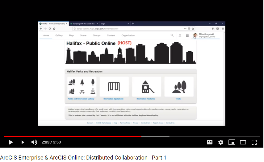This screenshot has height=162, width=264.
Task: Open Trails trees thumbnail
Action: pyautogui.click(x=179, y=87)
